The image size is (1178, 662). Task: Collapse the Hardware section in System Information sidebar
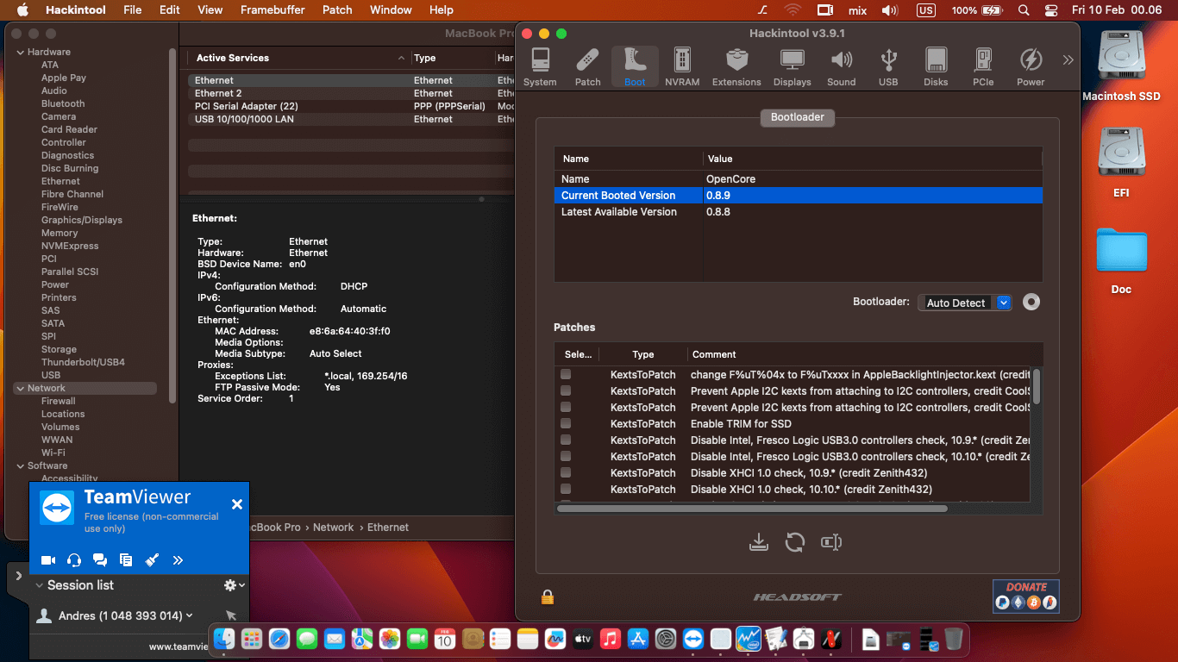click(x=21, y=52)
